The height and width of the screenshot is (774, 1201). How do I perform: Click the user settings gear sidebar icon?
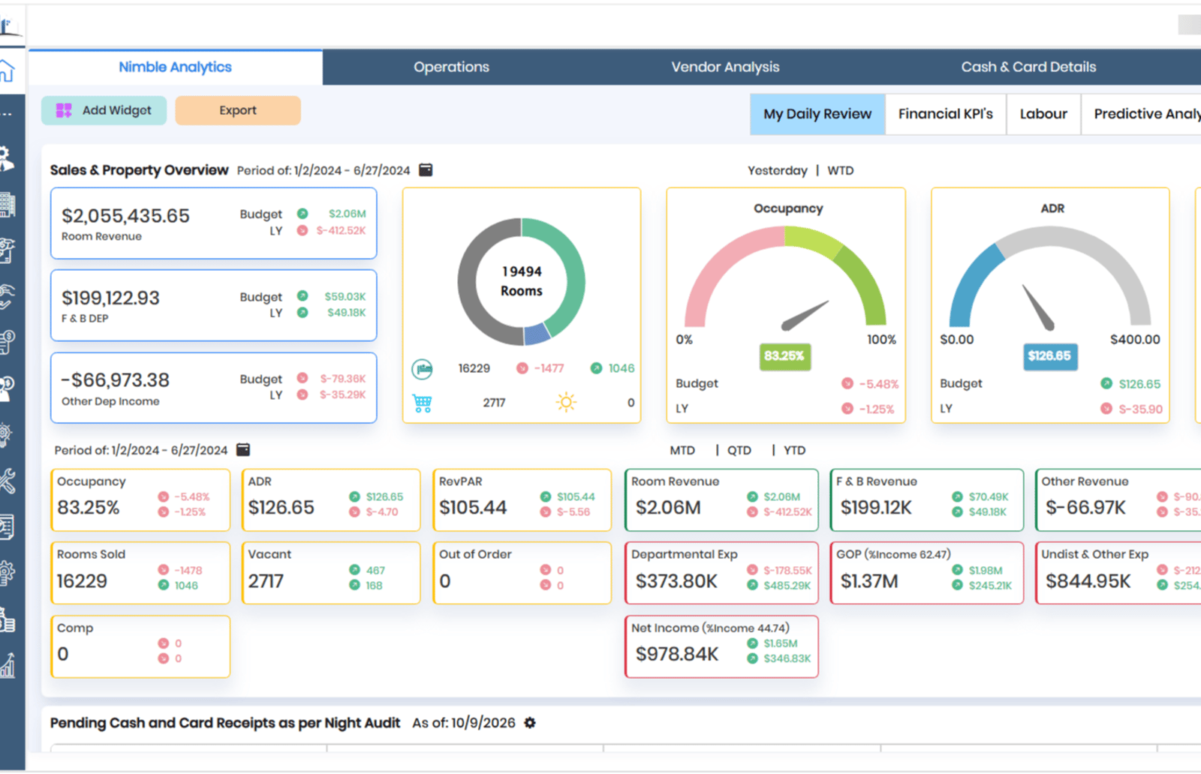pos(7,158)
